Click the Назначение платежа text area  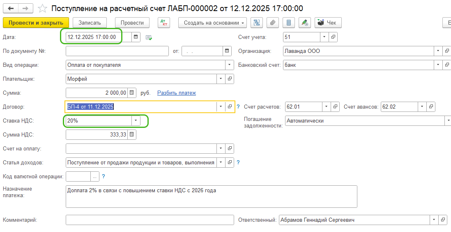(x=211, y=197)
